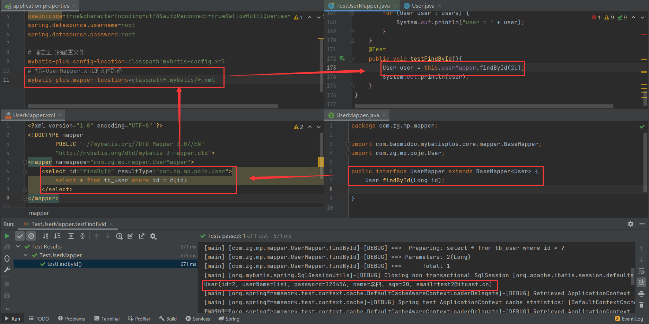
Task: Open the Spring tool window
Action: (229, 319)
